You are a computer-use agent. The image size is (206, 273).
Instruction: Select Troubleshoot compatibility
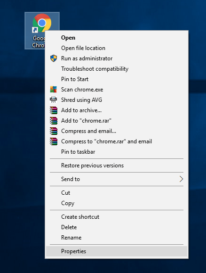pos(117,69)
